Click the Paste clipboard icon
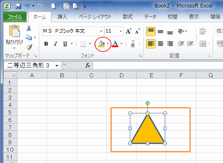Screen dimensions: 223x163 coord(14,31)
